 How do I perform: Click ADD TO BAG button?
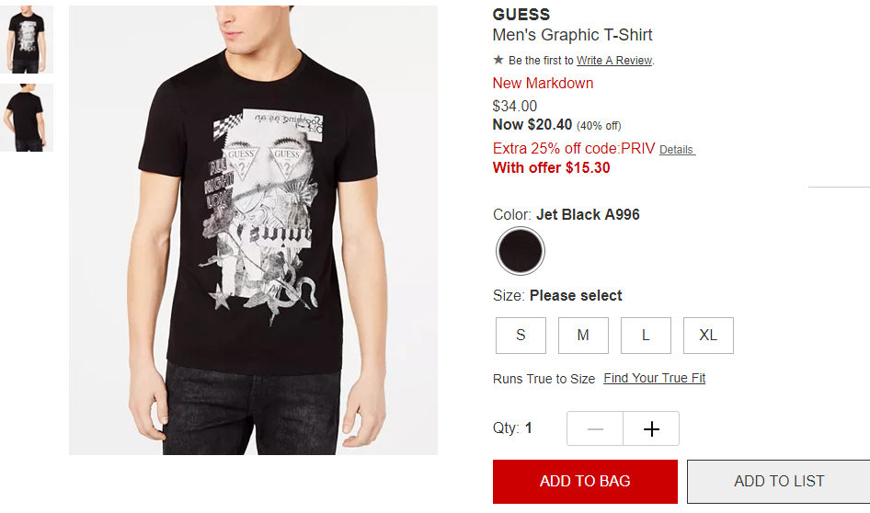[x=585, y=482]
